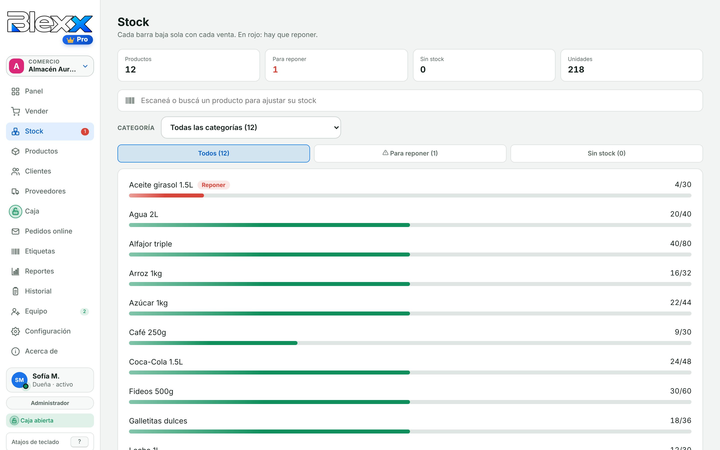
Task: Click the 30/60 count for Fideos 500g
Action: (680, 391)
